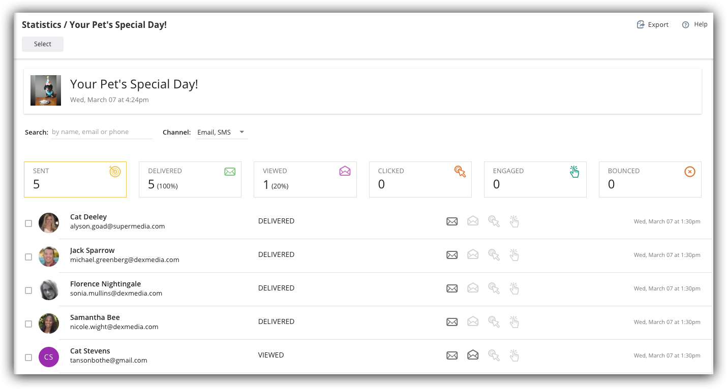
Task: Filter by the Delivered stat card
Action: coord(190,179)
